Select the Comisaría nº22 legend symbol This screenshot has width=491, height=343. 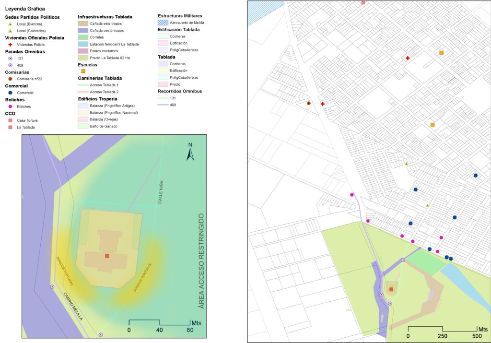(x=10, y=79)
